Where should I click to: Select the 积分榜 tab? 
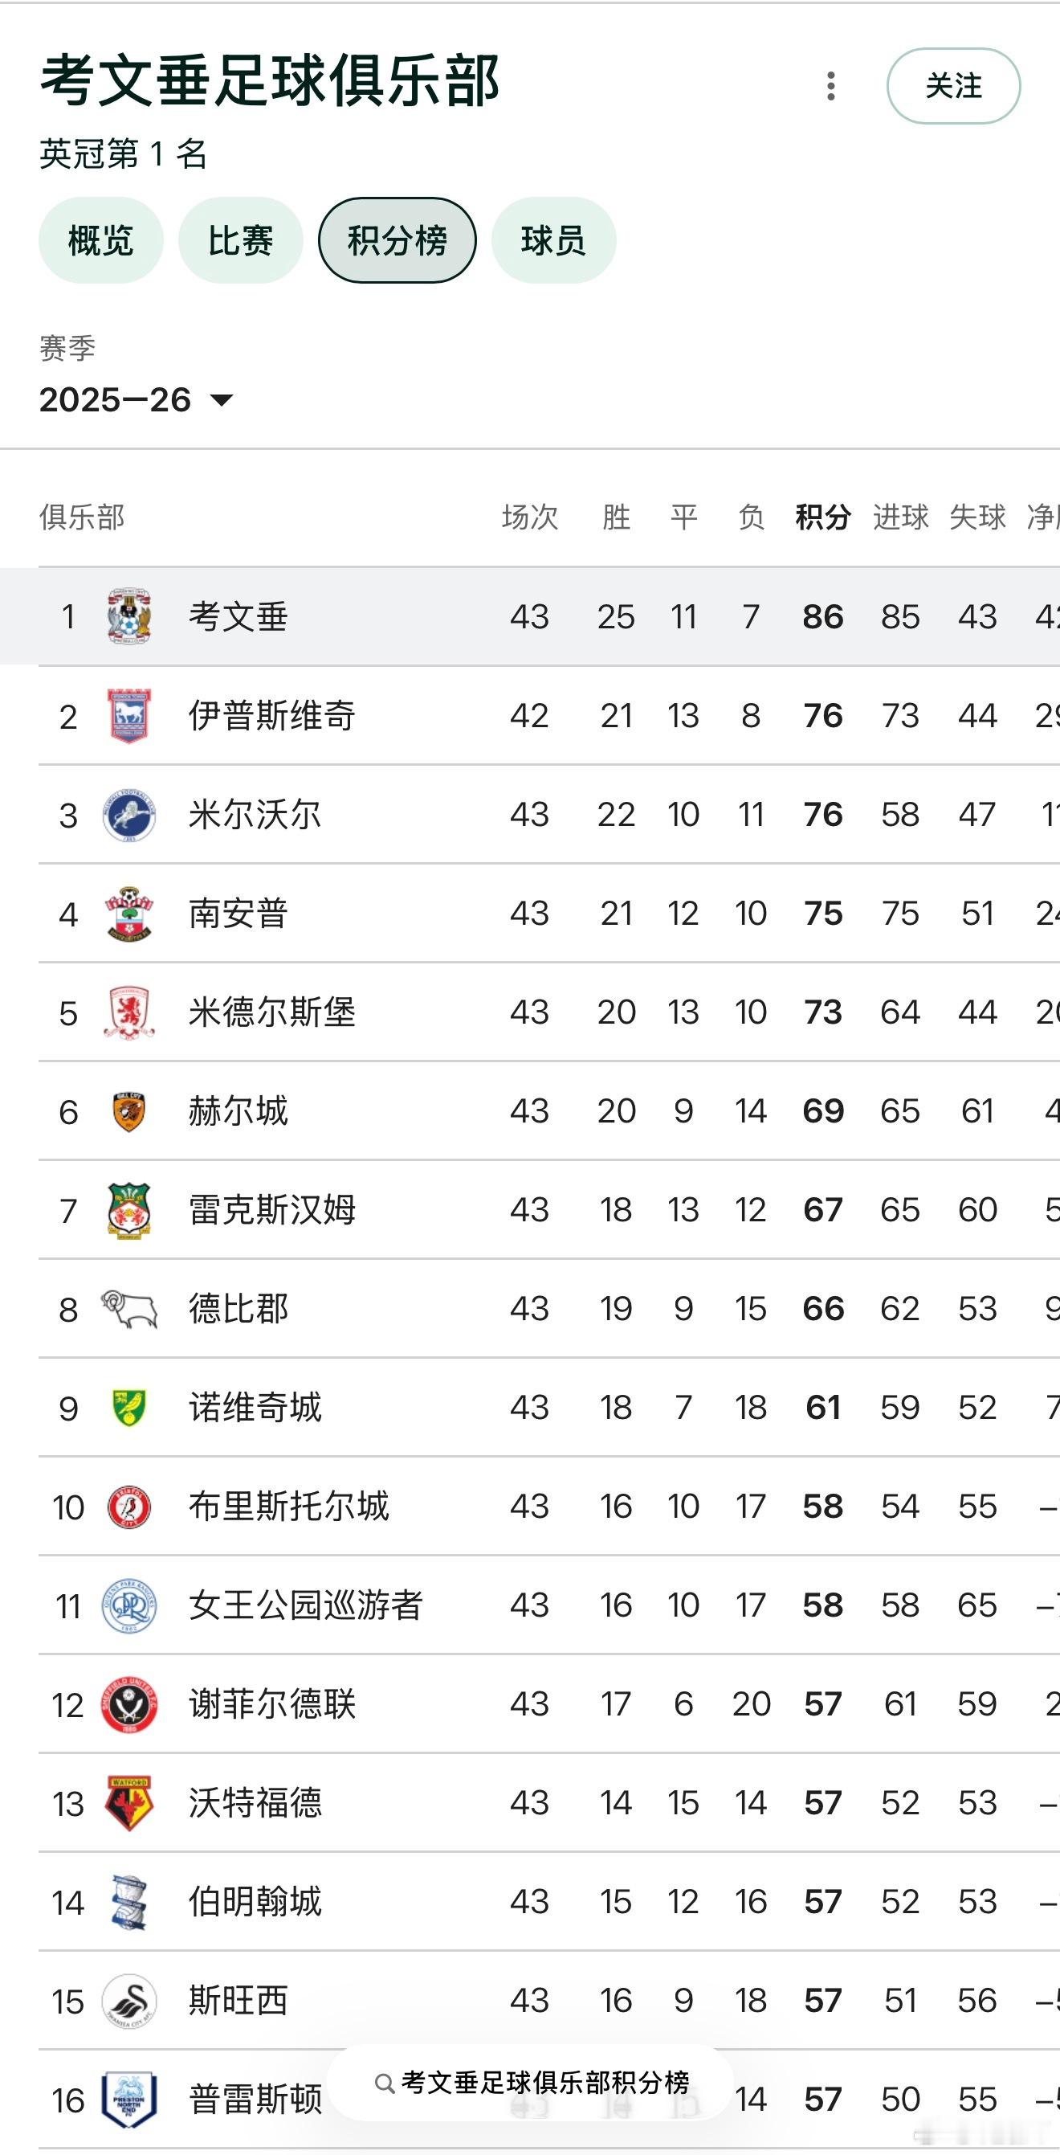tap(397, 241)
